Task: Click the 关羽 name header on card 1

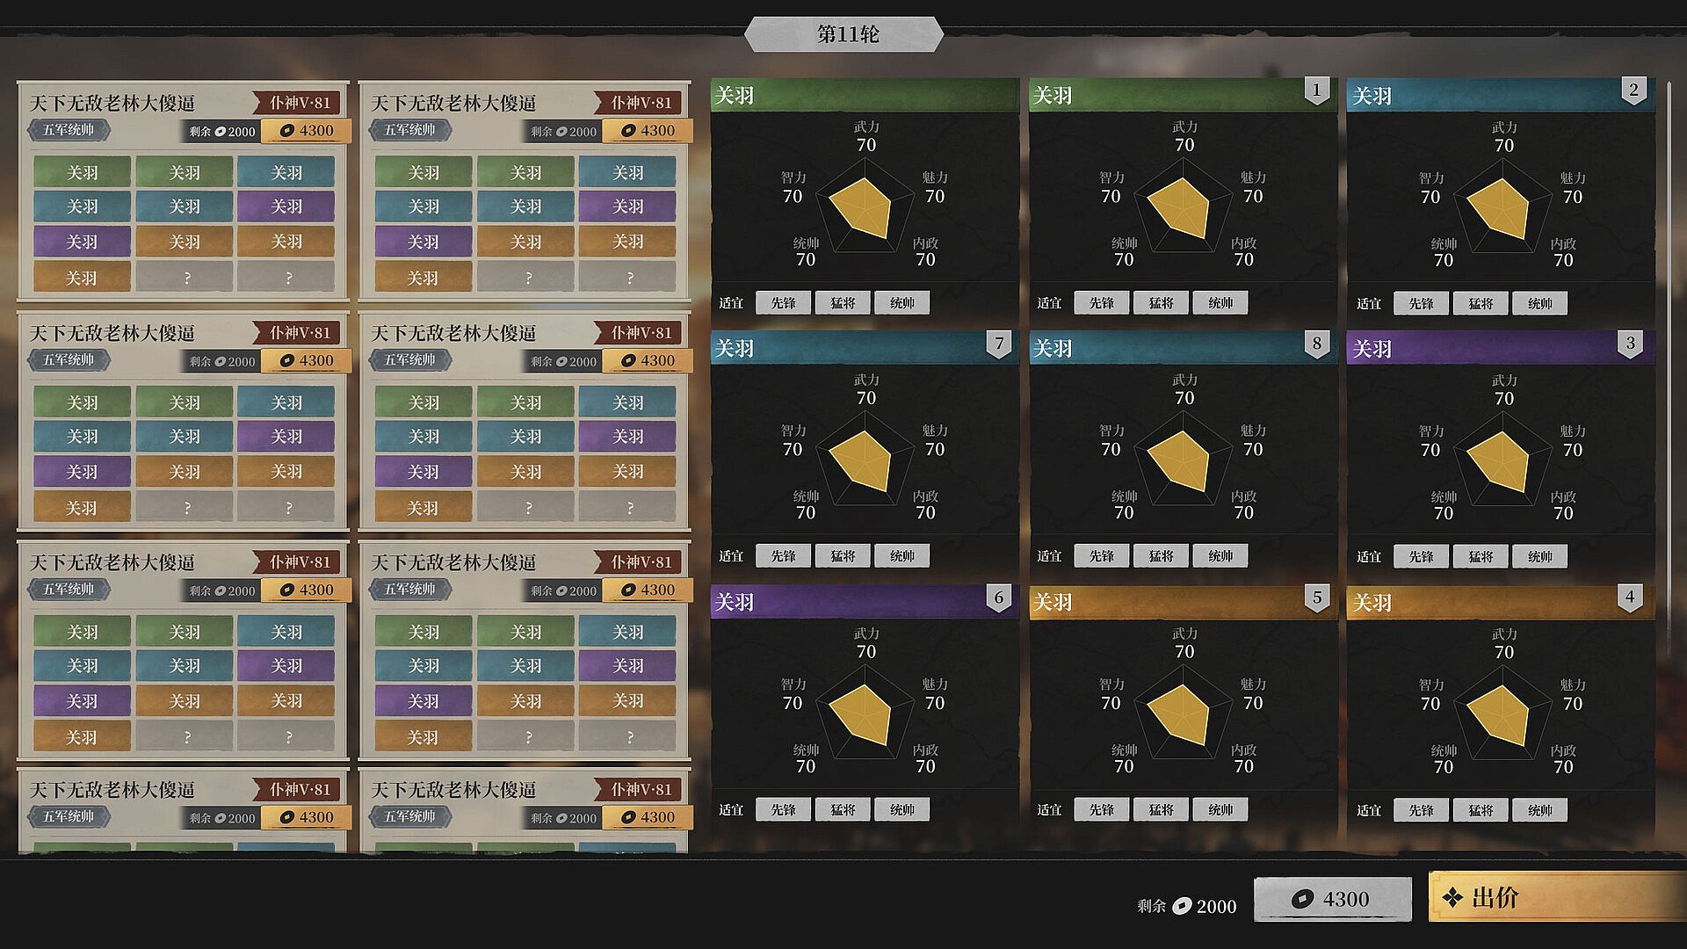Action: tap(1182, 95)
